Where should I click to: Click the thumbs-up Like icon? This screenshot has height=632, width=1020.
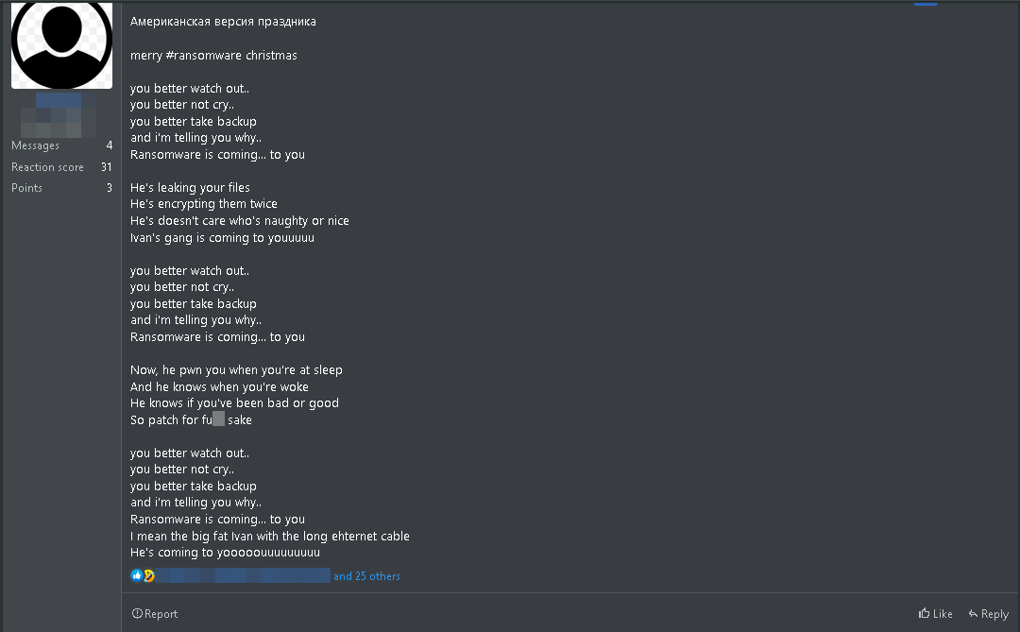925,614
